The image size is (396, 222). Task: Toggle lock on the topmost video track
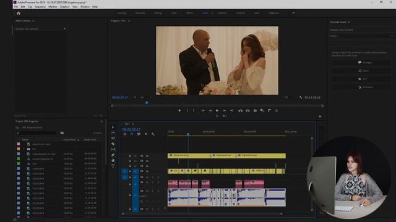130,156
